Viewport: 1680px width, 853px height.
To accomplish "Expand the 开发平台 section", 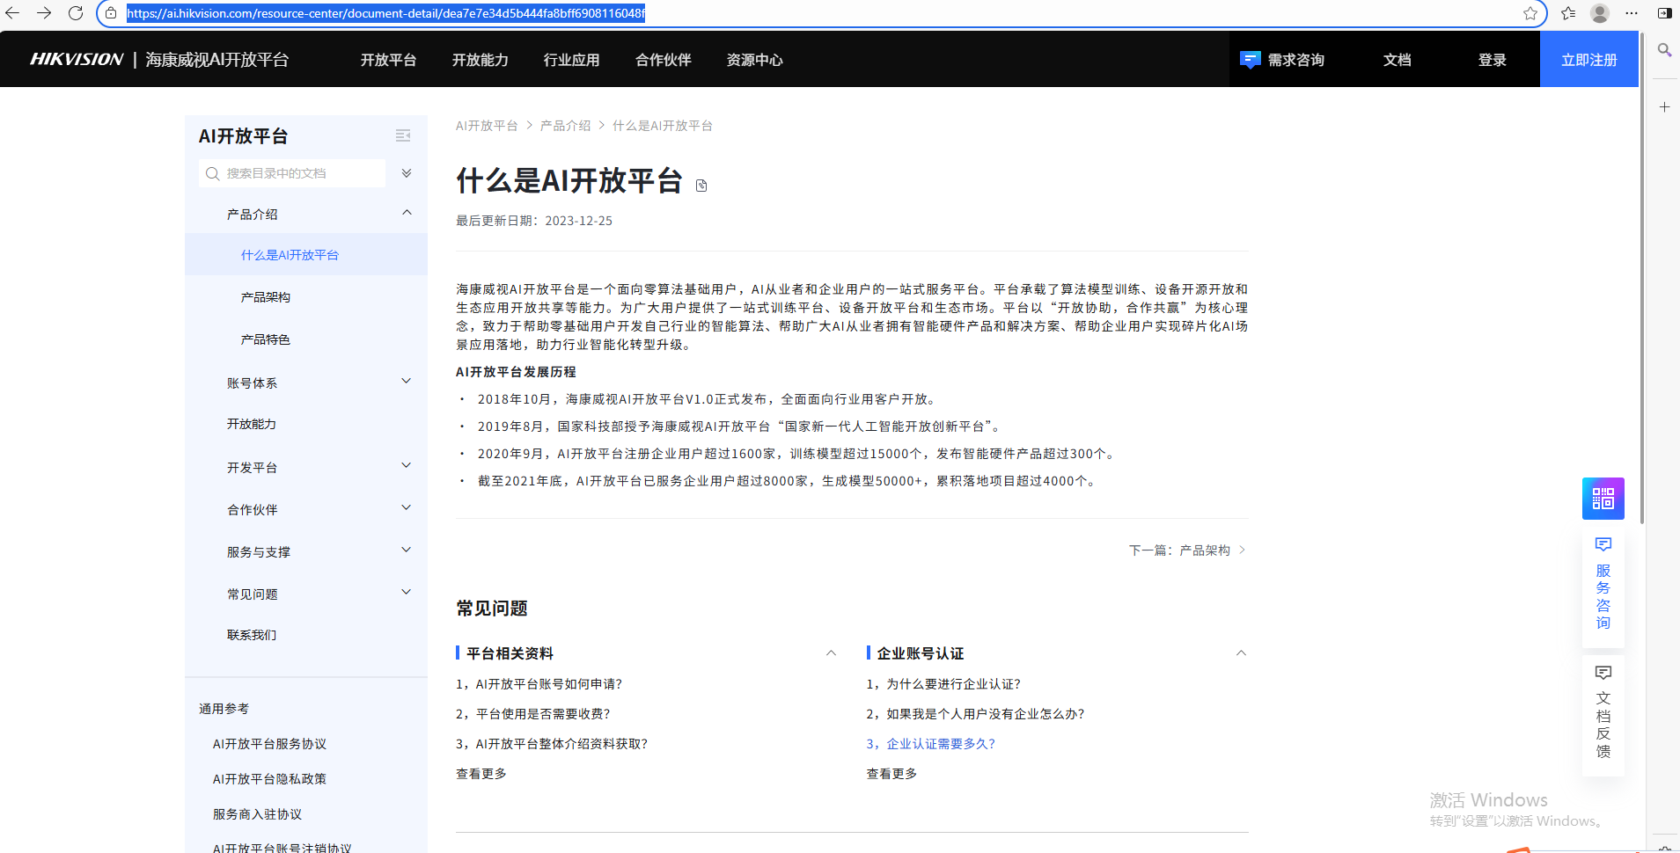I will click(x=407, y=466).
